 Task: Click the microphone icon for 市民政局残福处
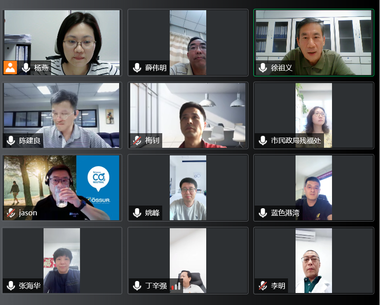(263, 140)
